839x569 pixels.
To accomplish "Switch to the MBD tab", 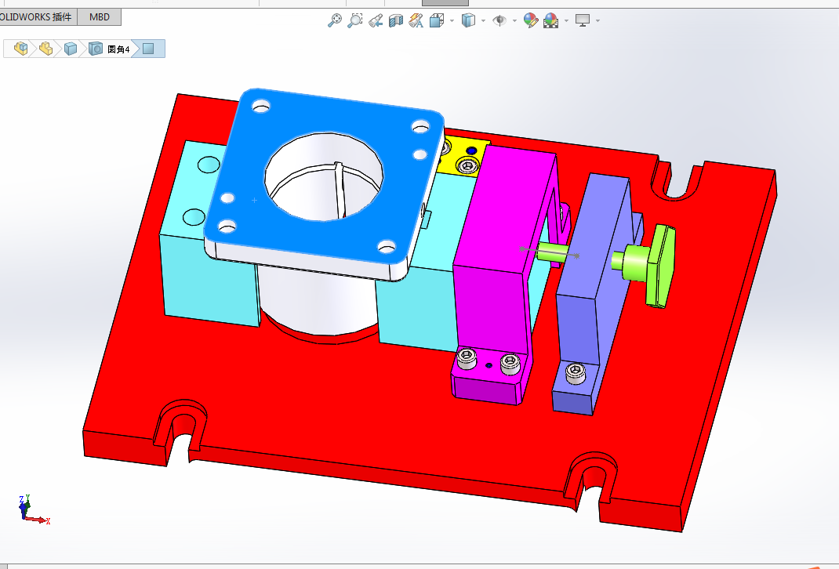I will click(100, 17).
